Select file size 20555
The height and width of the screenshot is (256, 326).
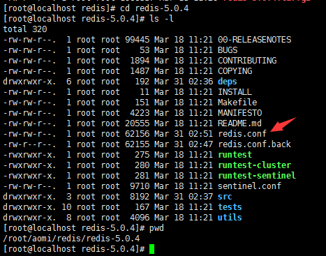click(137, 123)
